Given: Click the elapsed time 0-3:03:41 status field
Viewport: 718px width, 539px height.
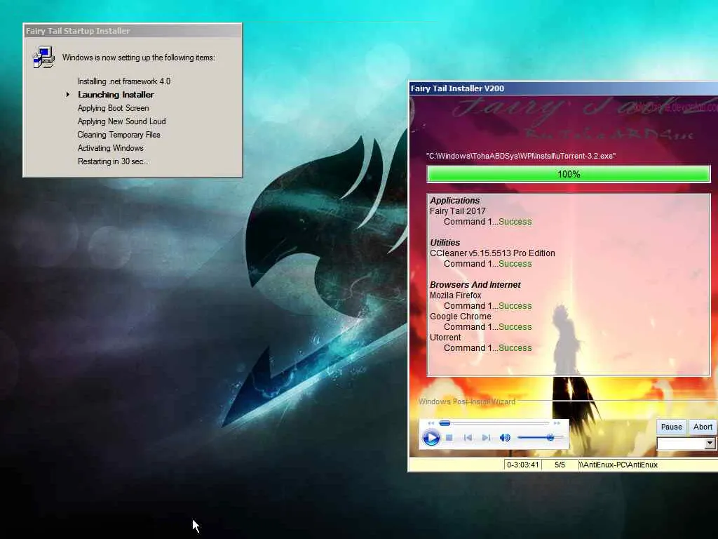Looking at the screenshot, I should point(522,465).
